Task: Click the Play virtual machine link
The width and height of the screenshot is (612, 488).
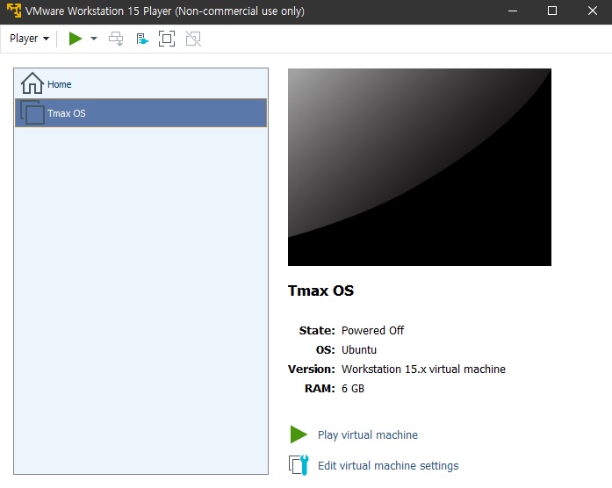Action: (367, 435)
